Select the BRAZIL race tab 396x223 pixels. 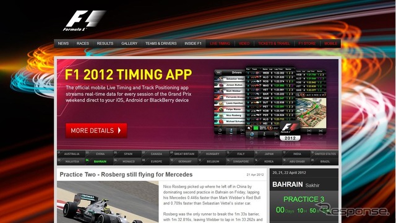pos(325,161)
